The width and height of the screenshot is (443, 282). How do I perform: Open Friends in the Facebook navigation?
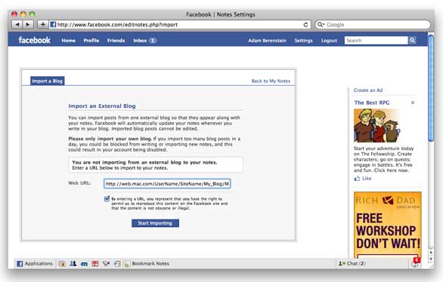point(116,41)
